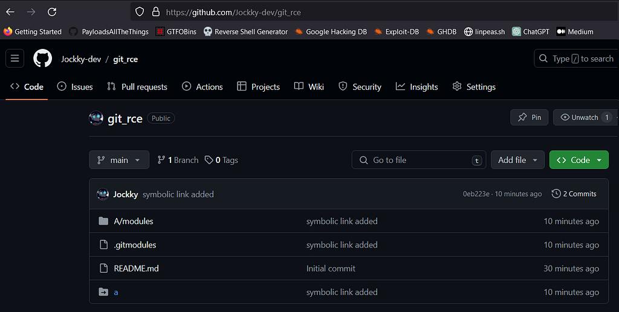Open latest commit message 'symbolic link added'
The width and height of the screenshot is (619, 312).
pyautogui.click(x=178, y=194)
